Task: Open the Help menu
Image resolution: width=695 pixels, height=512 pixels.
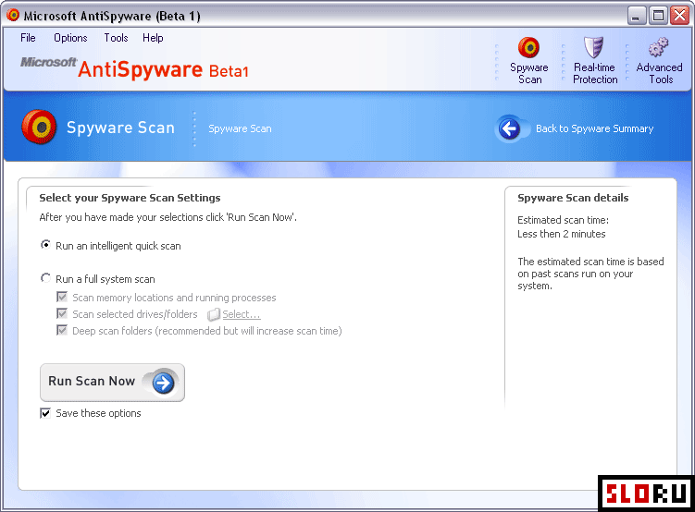Action: pyautogui.click(x=153, y=38)
